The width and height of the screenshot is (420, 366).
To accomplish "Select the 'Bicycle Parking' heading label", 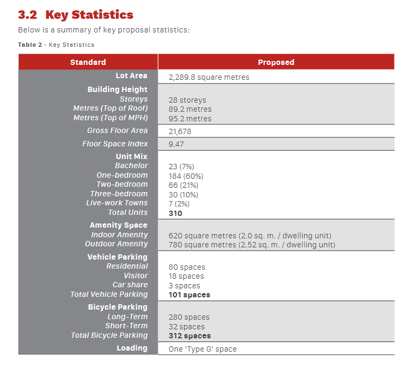I will [117, 307].
